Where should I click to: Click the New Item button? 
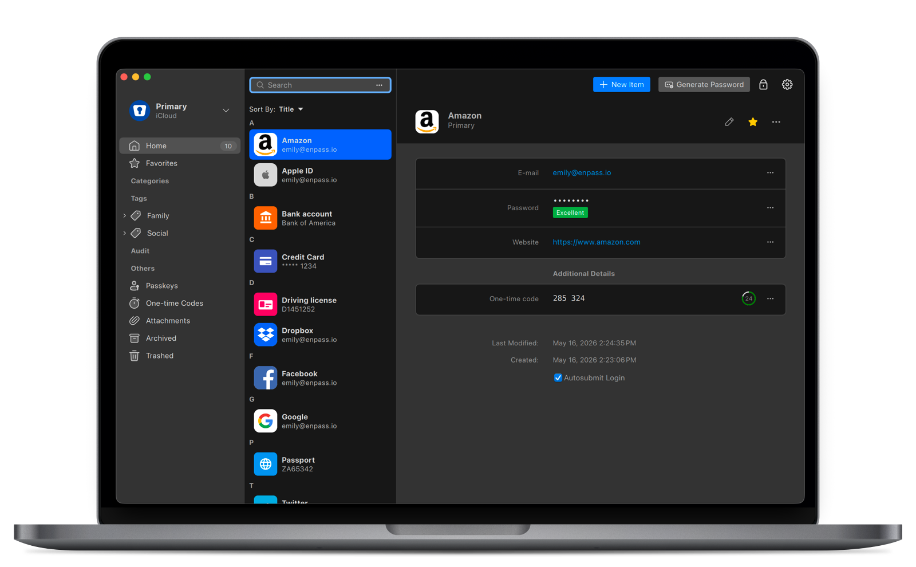621,84
